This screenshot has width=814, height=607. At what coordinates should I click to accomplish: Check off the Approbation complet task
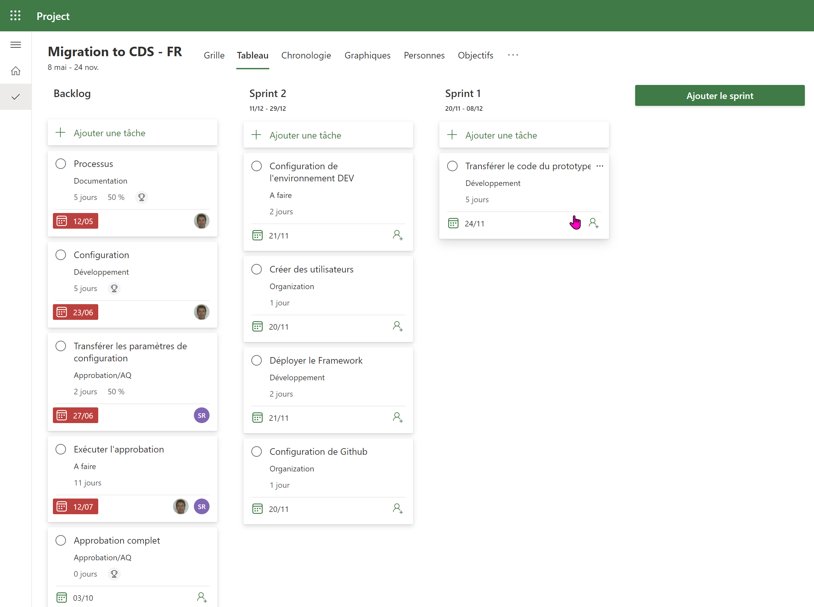coord(61,540)
